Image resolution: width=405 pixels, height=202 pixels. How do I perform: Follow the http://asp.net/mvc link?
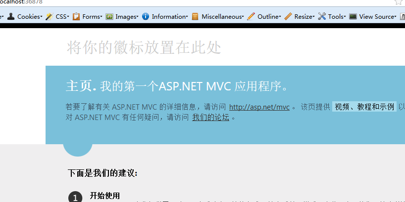(259, 107)
